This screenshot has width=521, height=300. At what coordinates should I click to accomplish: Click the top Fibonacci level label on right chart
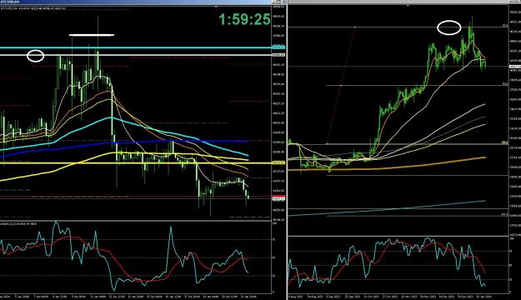(505, 26)
